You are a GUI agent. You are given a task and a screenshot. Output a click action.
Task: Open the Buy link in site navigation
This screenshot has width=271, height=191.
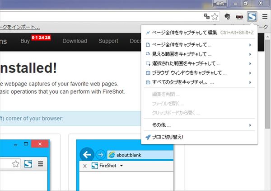[x=25, y=41]
